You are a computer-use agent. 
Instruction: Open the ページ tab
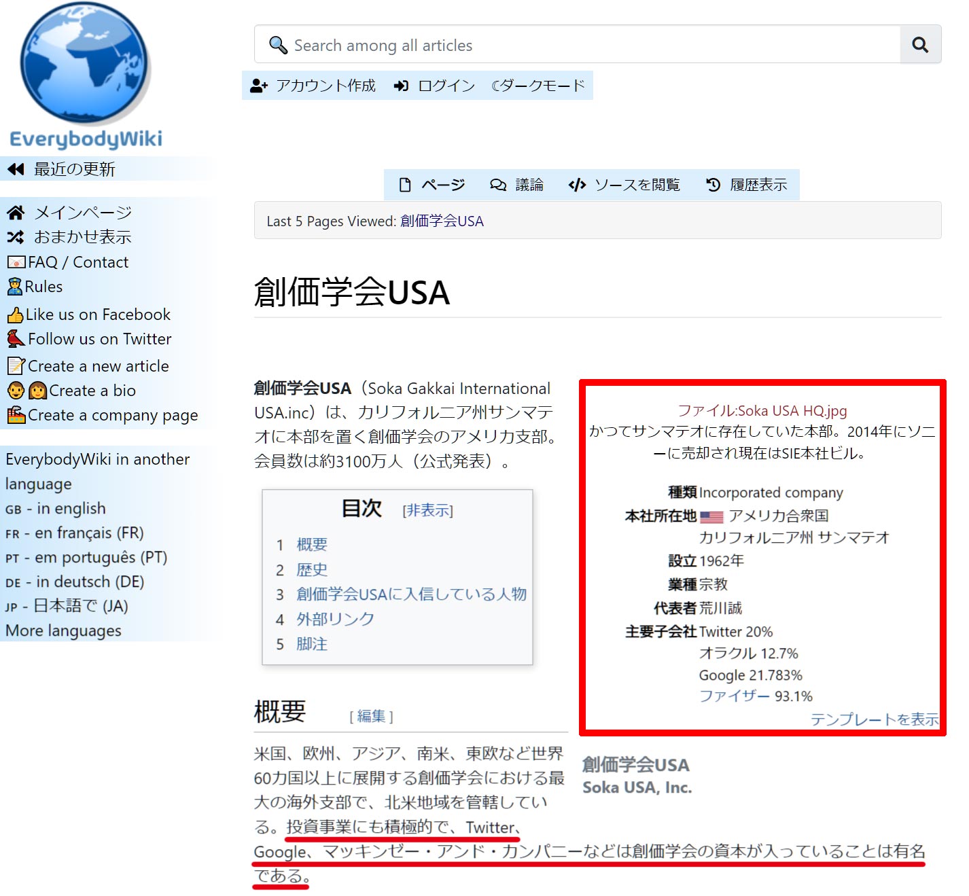tap(443, 185)
